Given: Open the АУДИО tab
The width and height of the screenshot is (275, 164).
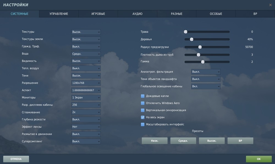Looking at the screenshot, I should point(137,14).
